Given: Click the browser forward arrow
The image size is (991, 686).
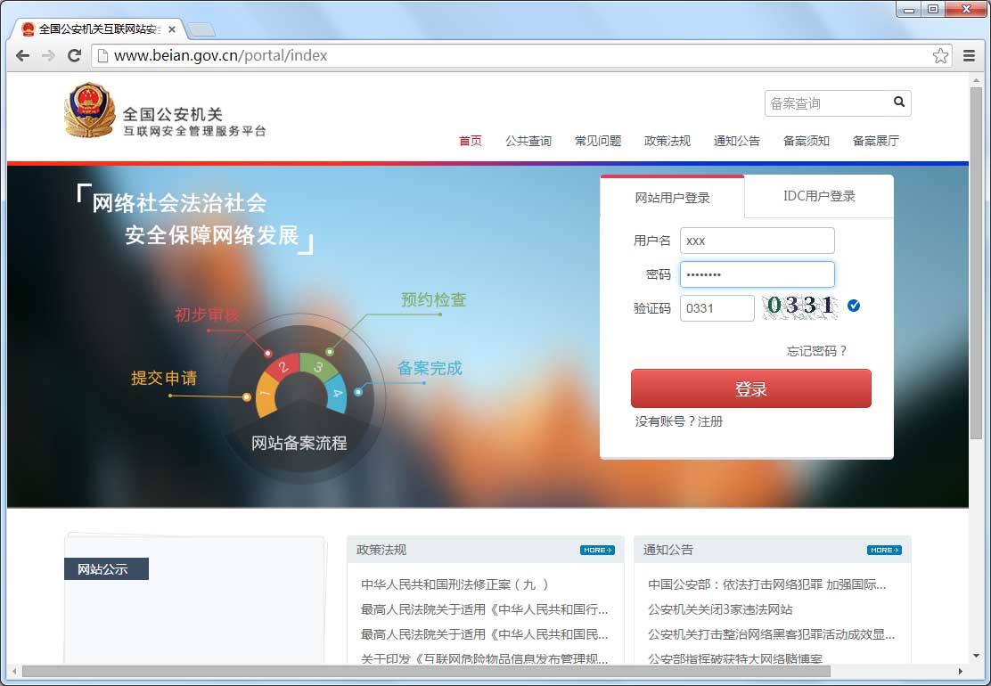Looking at the screenshot, I should click(48, 55).
